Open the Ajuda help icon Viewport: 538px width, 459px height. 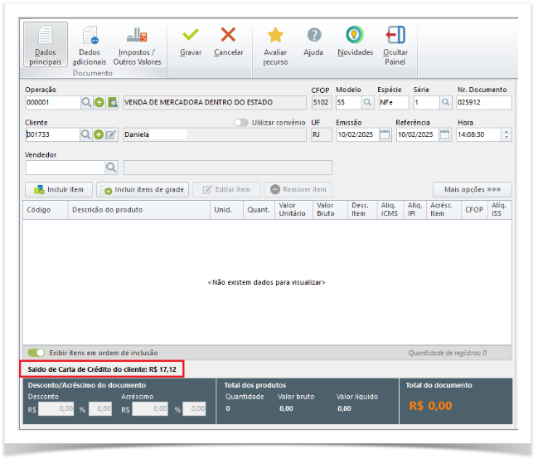(314, 35)
